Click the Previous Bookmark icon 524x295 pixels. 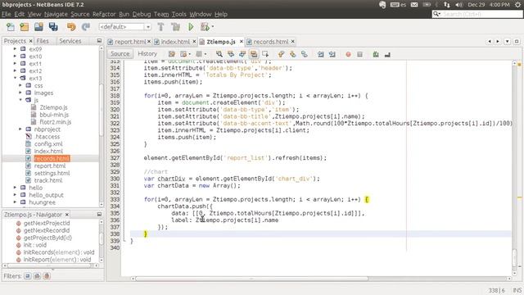click(281, 54)
